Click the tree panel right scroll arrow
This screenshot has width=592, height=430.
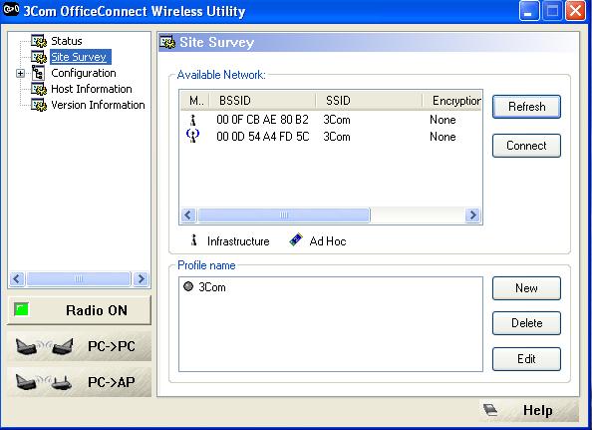(x=142, y=279)
